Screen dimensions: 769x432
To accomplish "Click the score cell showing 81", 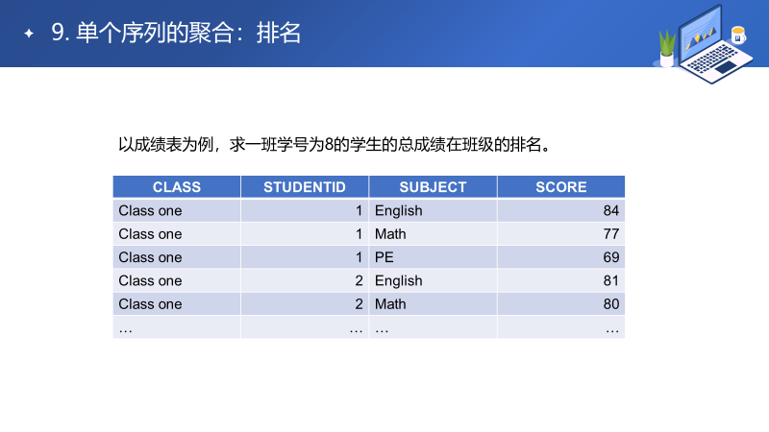I will 561,280.
